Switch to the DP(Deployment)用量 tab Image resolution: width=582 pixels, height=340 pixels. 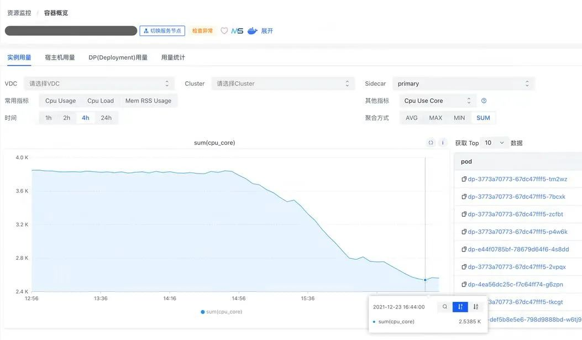[x=118, y=57]
